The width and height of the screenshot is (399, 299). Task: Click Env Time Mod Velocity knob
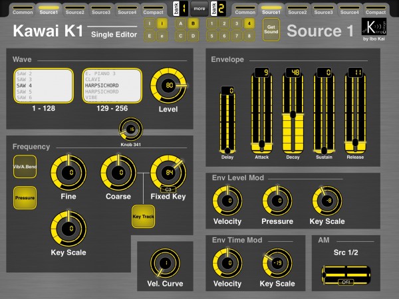point(227,263)
